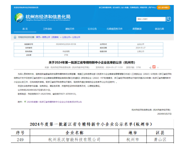Open 浙江政务服务网 top link
180x149 pixels.
(105, 7)
